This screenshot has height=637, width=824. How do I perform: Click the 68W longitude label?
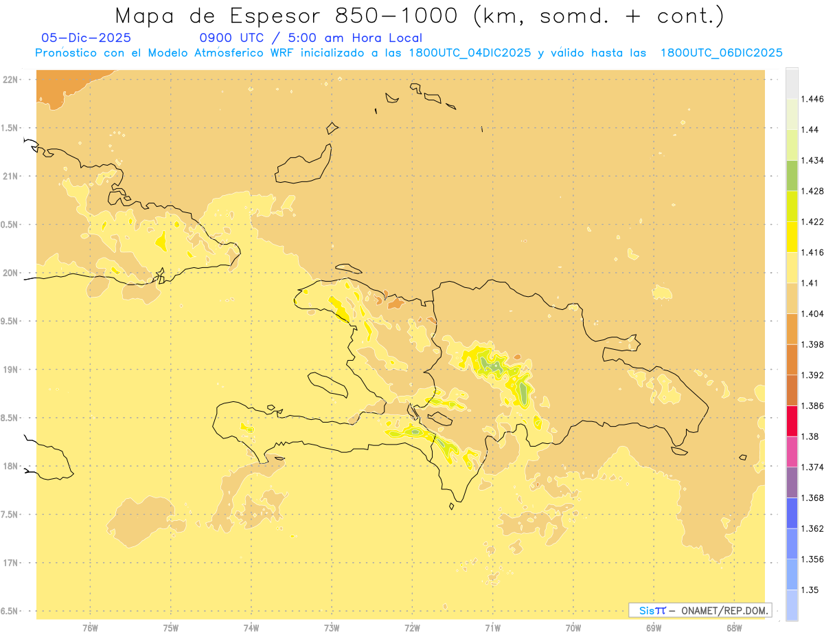pos(734,627)
